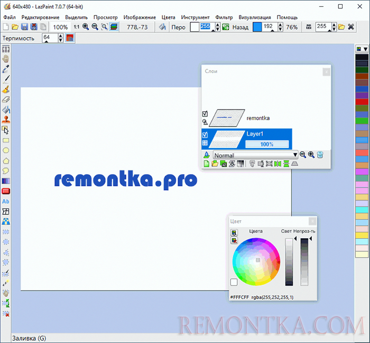Increase the texture opacity spinner value
This screenshot has width=370, height=343.
click(334, 25)
